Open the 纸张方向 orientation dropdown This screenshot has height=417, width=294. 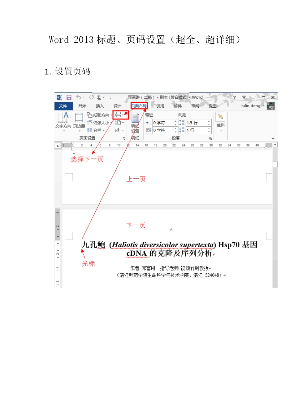tap(100, 115)
